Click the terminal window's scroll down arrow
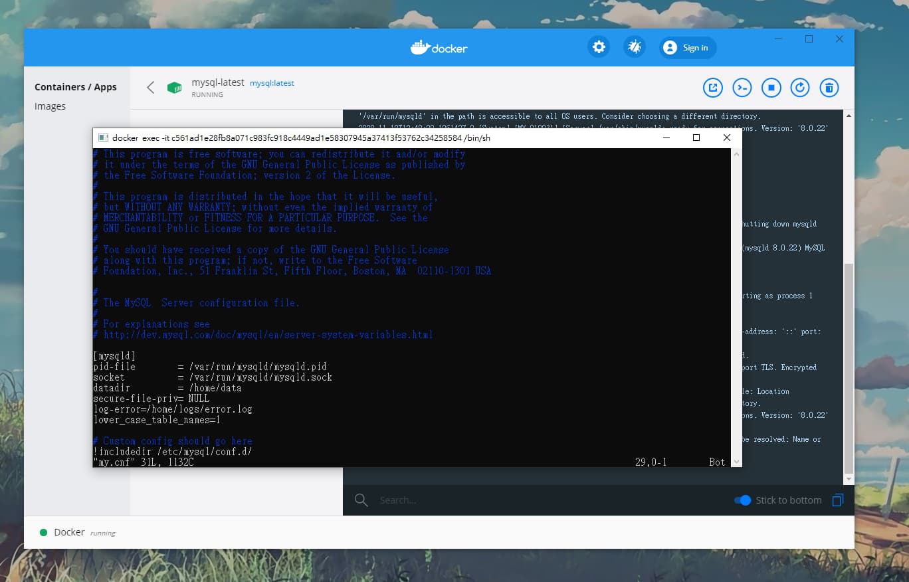 tap(736, 462)
